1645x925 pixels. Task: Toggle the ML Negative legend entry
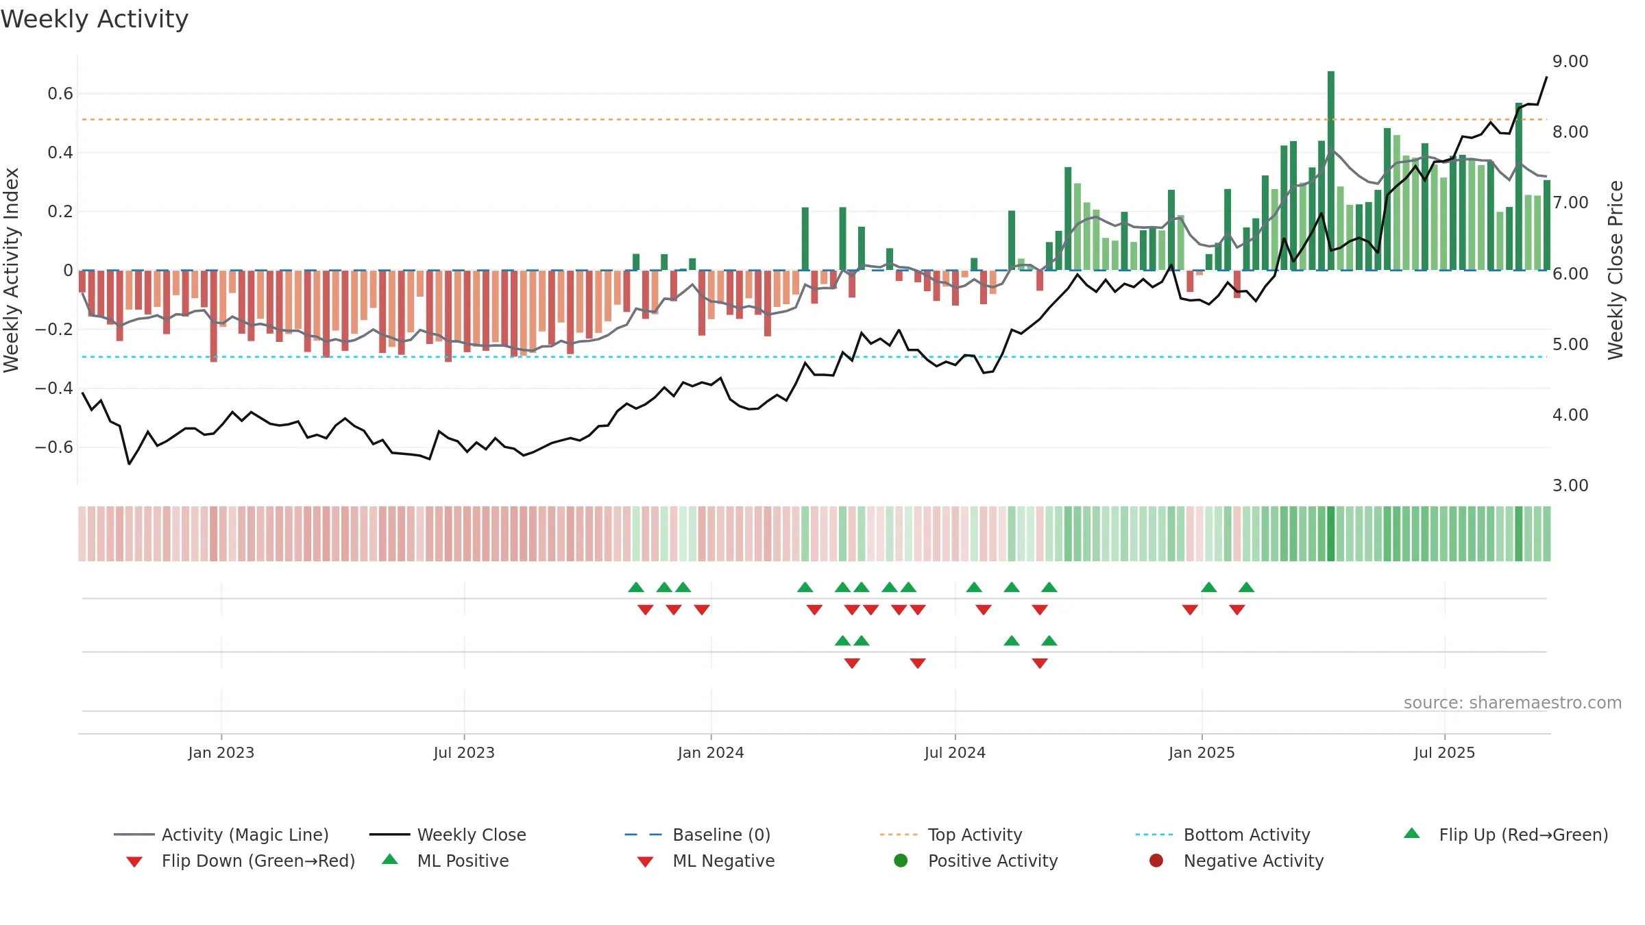[x=706, y=861]
